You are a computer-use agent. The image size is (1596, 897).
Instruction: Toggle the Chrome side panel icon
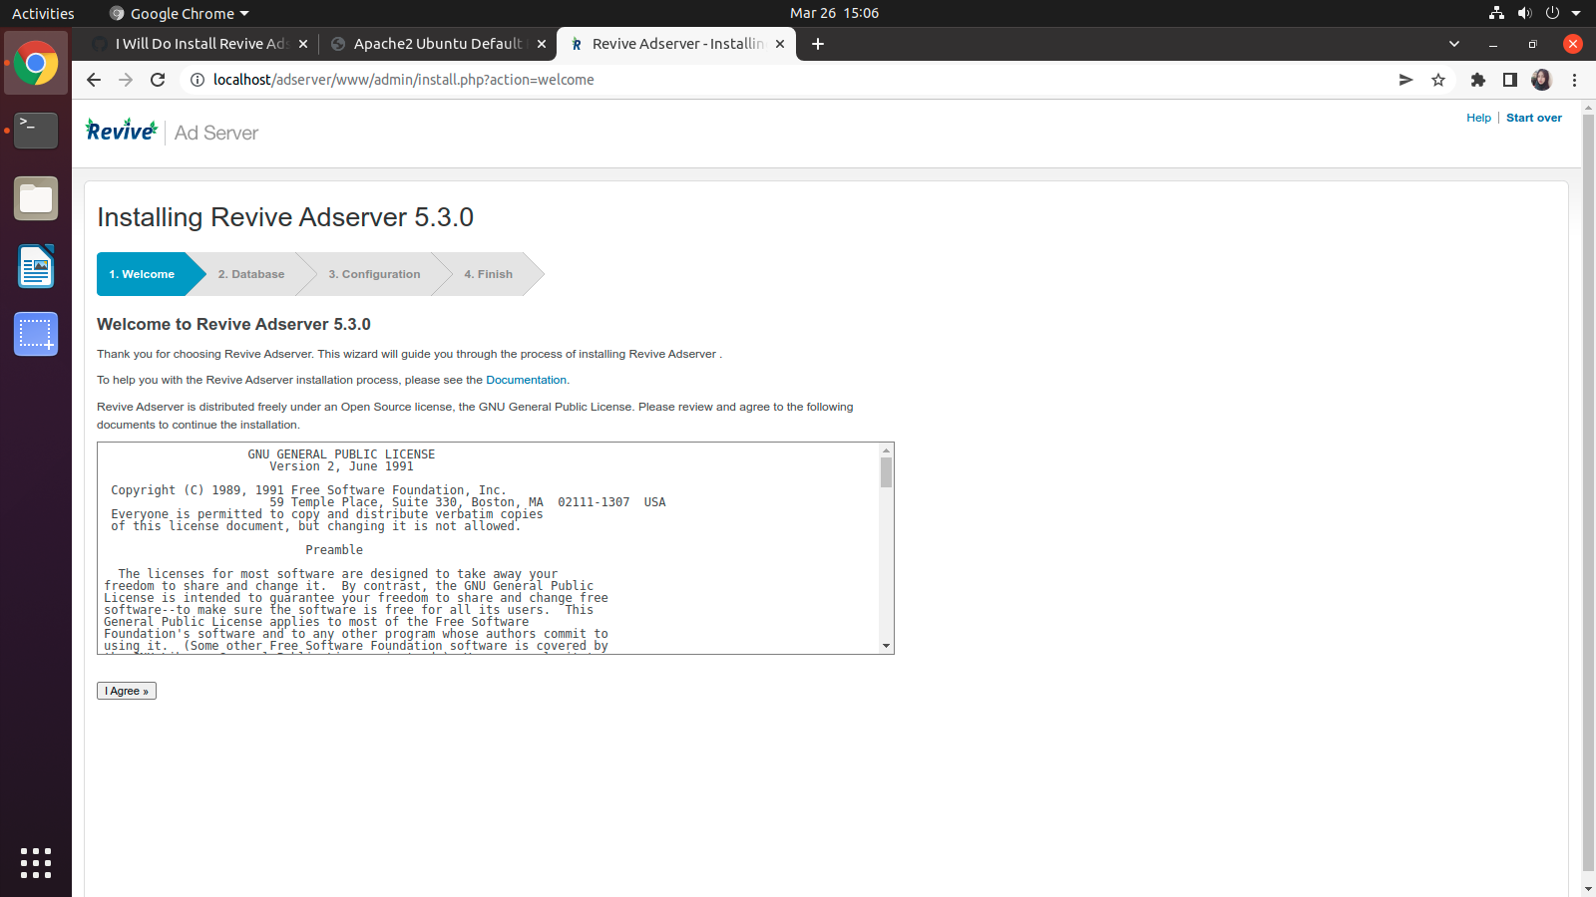[x=1510, y=80]
